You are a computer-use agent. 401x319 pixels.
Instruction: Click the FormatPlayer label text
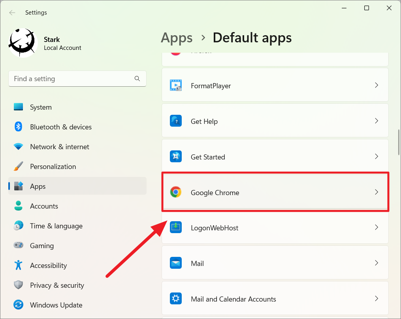click(211, 86)
